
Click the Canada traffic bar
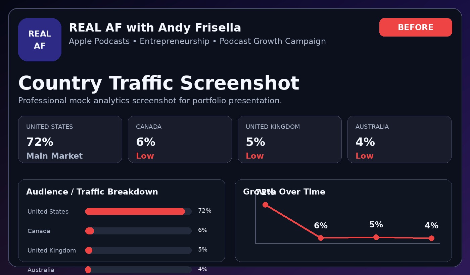[138, 231]
